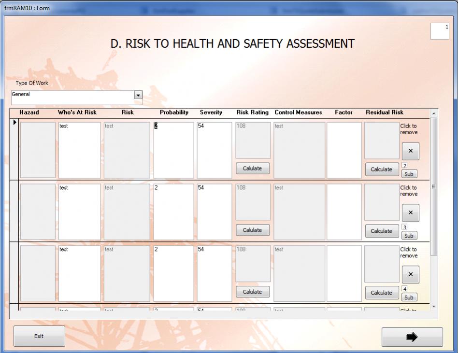Viewport: 458px width, 353px height.
Task: Click the vertical scrollbar thumb of the subform
Action: [434, 186]
